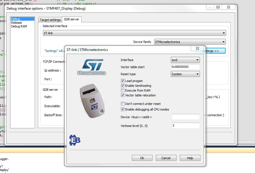Open Help for ST-link settings

point(190,158)
